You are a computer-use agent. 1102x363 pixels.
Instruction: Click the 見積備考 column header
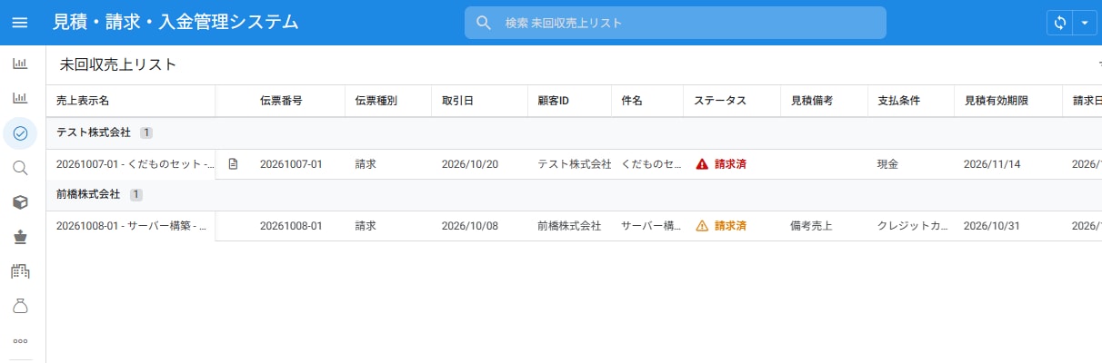coord(812,101)
